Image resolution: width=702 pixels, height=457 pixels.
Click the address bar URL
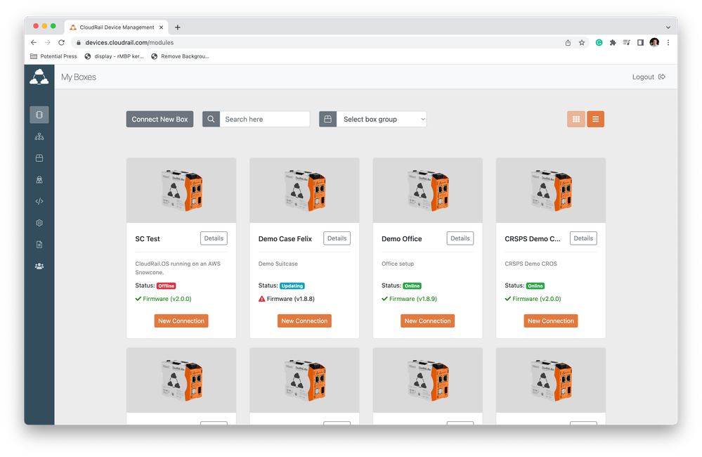(x=129, y=43)
